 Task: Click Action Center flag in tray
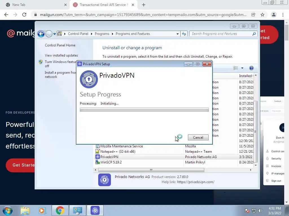point(247,211)
